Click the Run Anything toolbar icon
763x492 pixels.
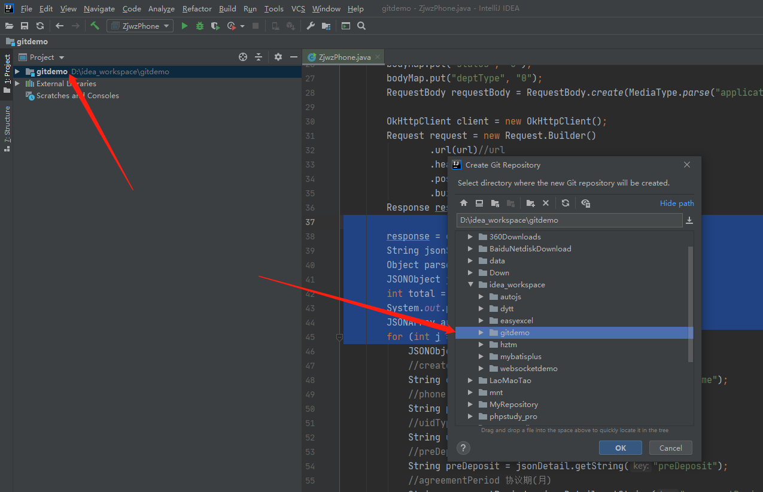[346, 26]
